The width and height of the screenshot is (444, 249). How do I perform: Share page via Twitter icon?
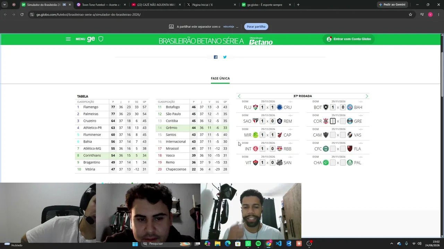pos(225,57)
